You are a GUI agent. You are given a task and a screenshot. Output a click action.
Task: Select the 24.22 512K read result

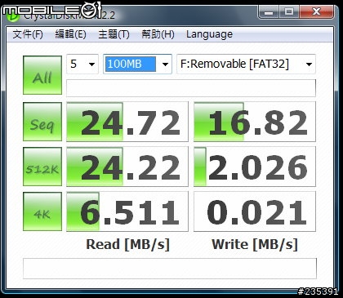[127, 167]
